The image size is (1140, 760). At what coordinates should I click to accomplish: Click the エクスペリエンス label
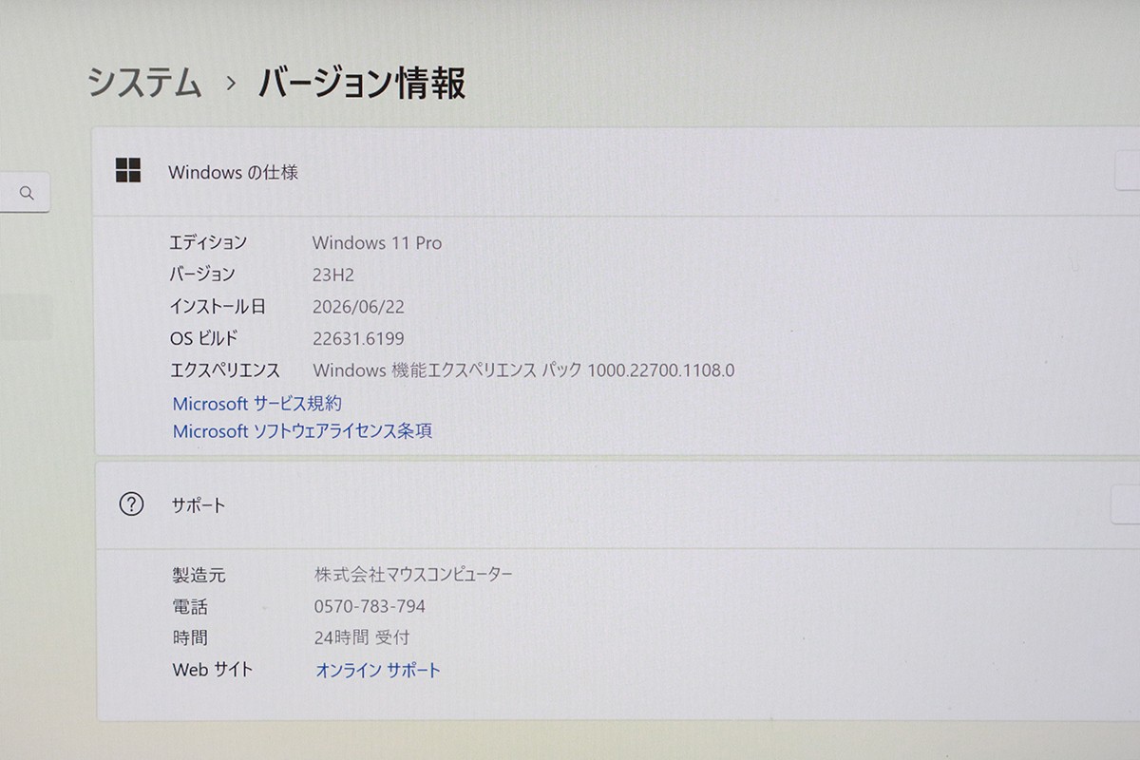coord(224,370)
